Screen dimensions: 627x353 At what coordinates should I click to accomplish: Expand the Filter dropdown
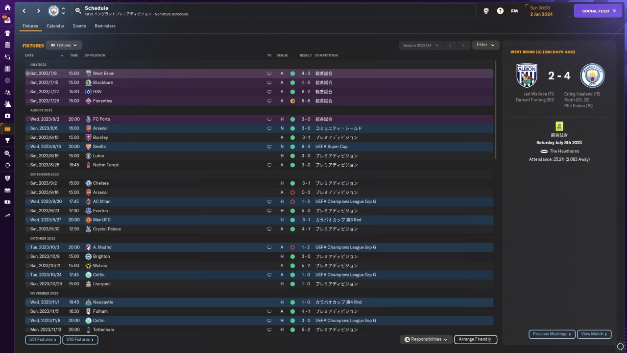(486, 45)
